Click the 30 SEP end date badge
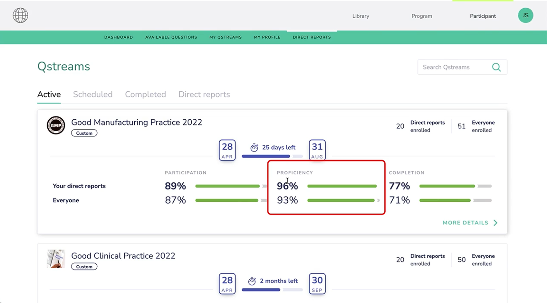Image resolution: width=547 pixels, height=303 pixels. tap(317, 283)
